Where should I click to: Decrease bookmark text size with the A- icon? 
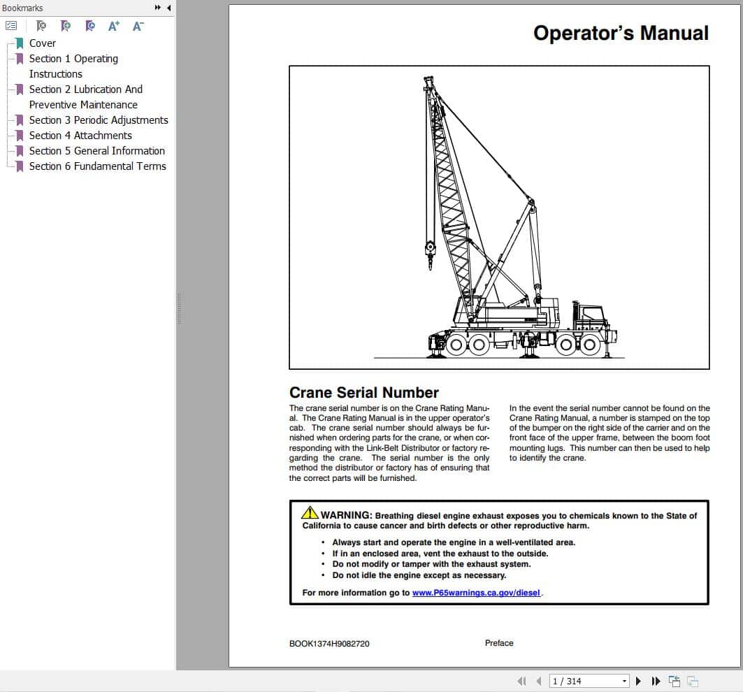coord(137,25)
